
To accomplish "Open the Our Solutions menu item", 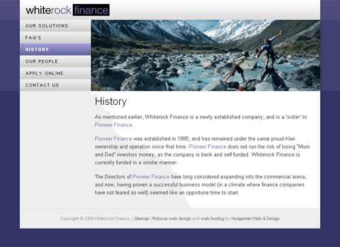I will pos(55,26).
